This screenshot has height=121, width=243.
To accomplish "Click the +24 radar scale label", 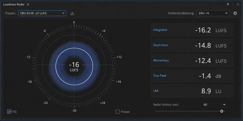I will (x=103, y=103).
